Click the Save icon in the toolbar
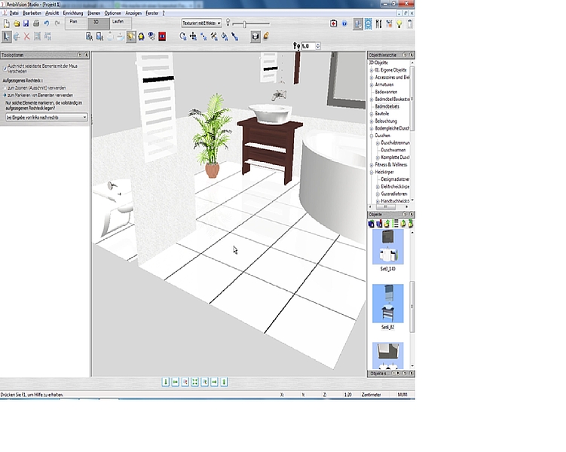 point(26,23)
